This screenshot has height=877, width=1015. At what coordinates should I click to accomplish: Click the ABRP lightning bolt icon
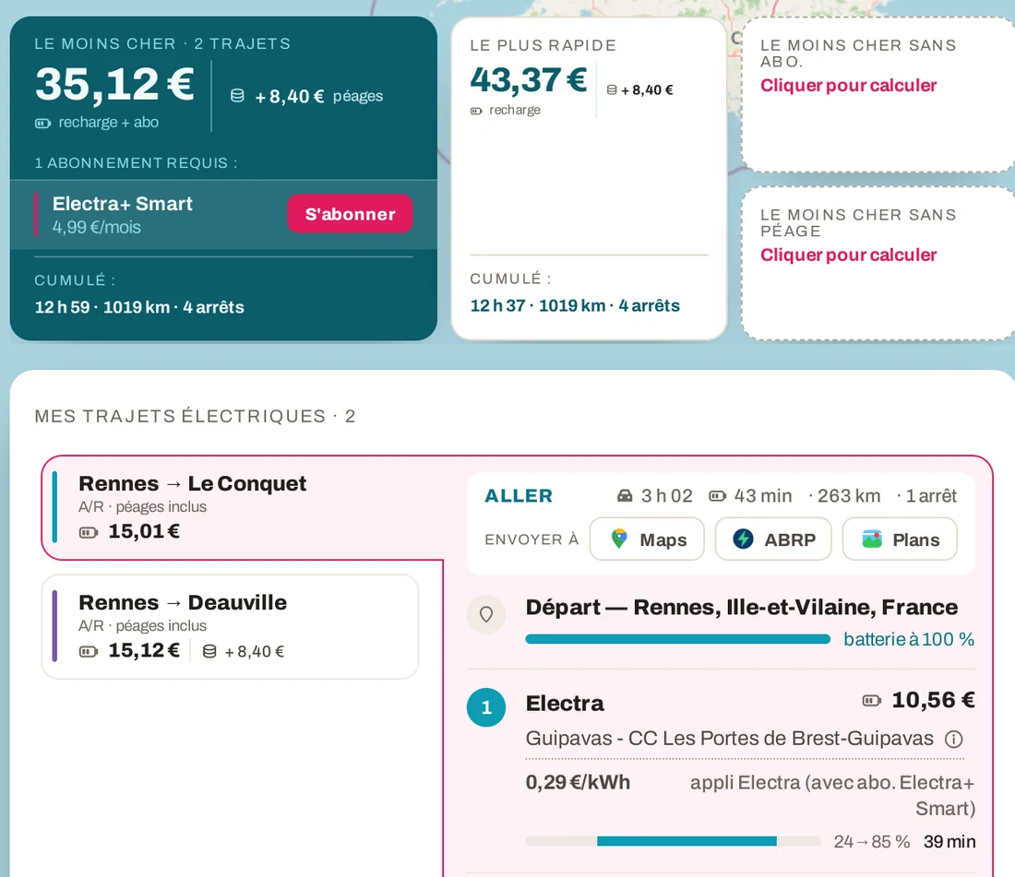click(743, 539)
